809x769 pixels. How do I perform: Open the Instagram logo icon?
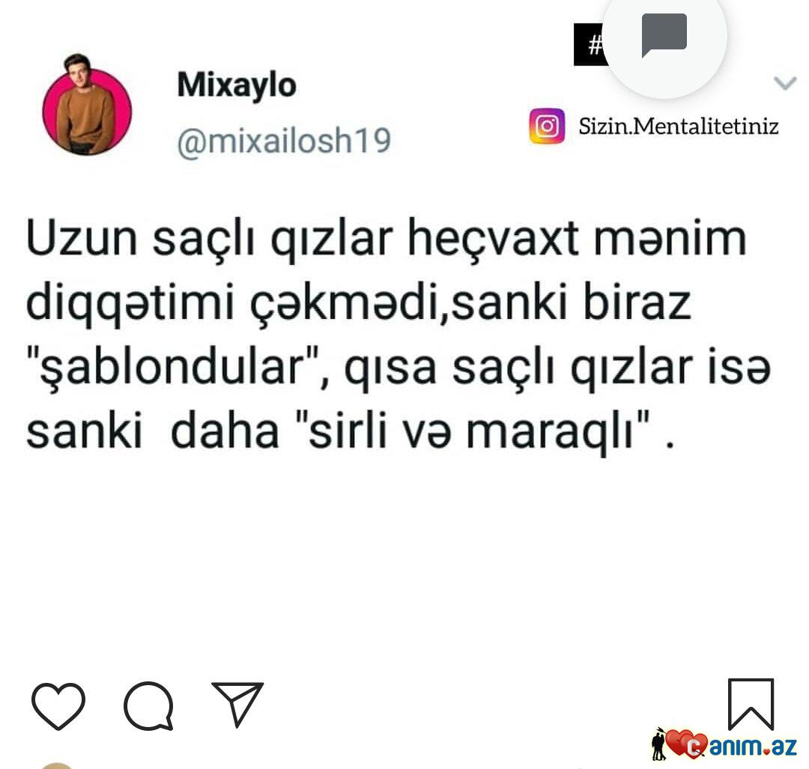click(x=547, y=126)
